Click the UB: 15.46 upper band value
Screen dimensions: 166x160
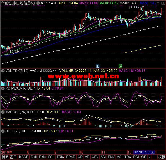(50, 131)
